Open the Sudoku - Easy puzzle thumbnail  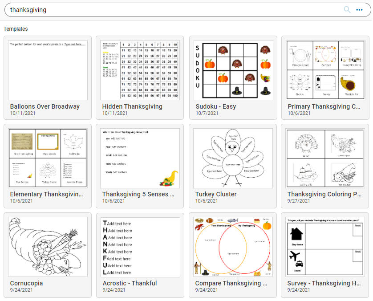(233, 70)
